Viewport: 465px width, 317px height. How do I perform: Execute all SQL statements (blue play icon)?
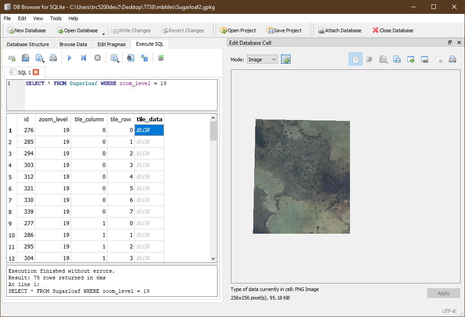pyautogui.click(x=69, y=58)
